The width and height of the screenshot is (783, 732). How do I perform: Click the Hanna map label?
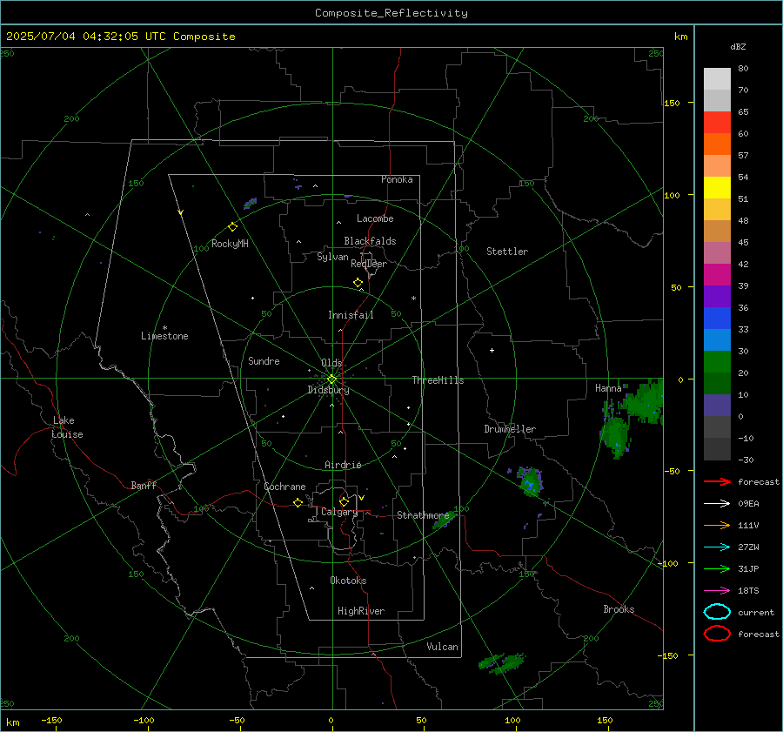tap(608, 388)
